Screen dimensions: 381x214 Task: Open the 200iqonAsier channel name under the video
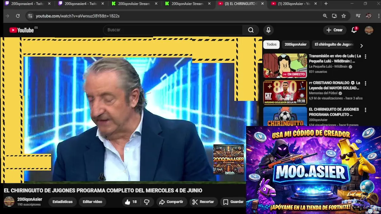(30, 199)
